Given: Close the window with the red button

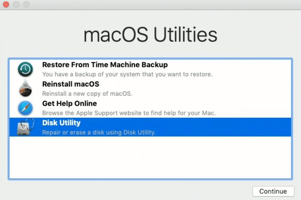Looking at the screenshot, I should pyautogui.click(x=6, y=4).
